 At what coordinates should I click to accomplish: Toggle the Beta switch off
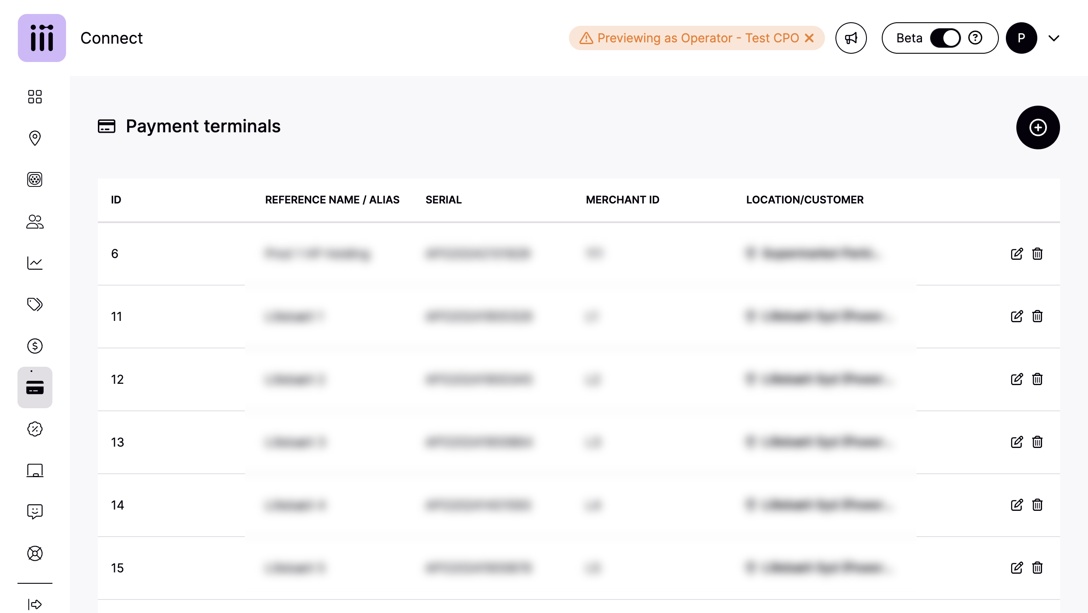945,38
